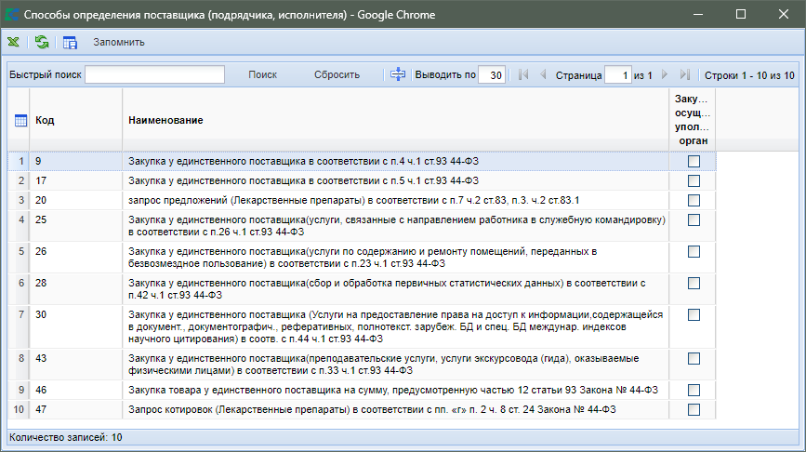Click the grid icon in table header

[20, 120]
